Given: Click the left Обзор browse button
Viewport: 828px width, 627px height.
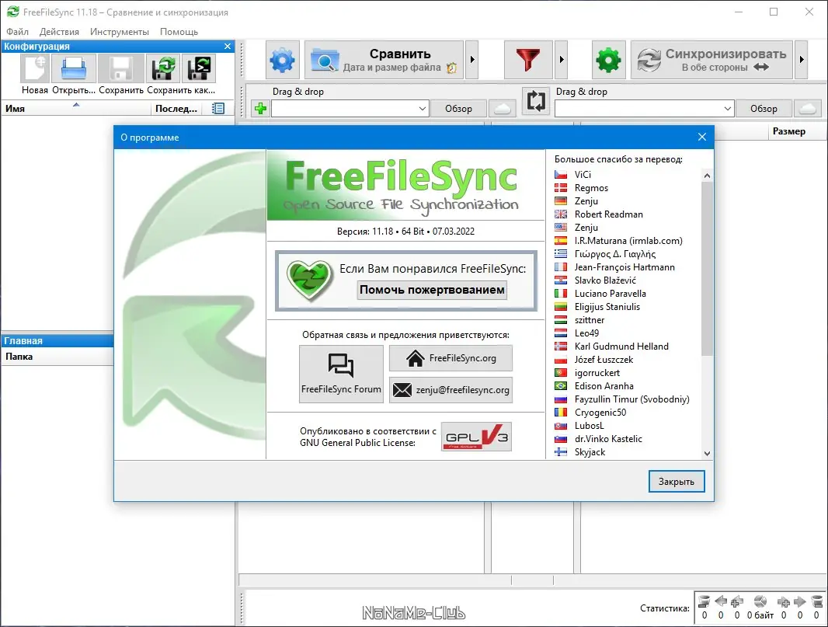Looking at the screenshot, I should (x=457, y=109).
